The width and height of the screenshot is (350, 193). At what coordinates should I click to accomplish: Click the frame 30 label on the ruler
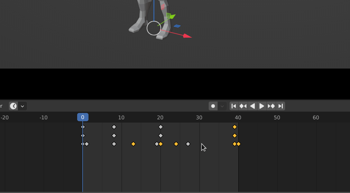(x=199, y=118)
